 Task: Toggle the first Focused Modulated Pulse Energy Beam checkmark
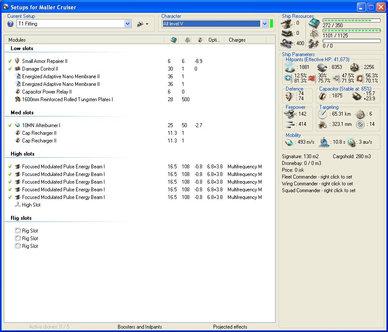point(10,167)
